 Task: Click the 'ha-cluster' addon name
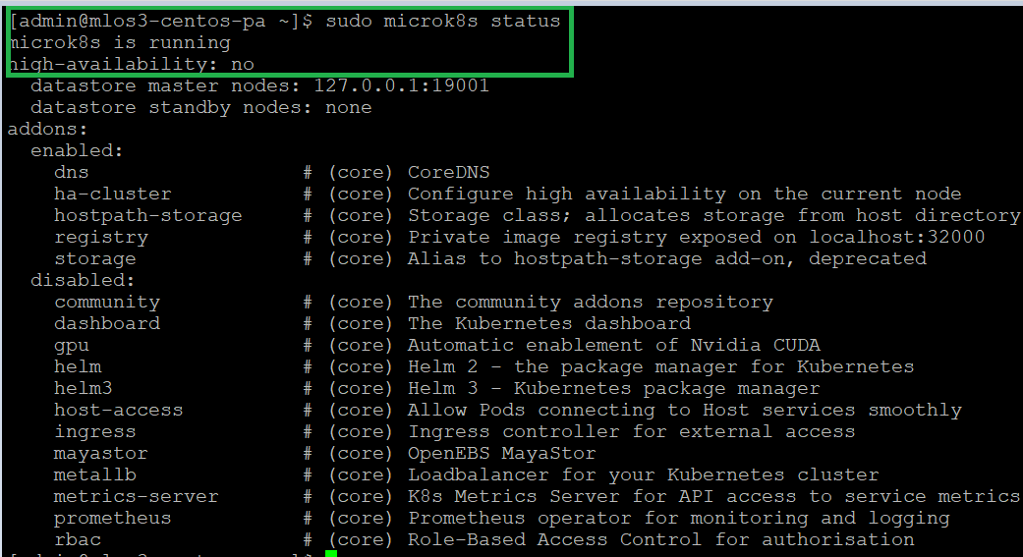[112, 194]
